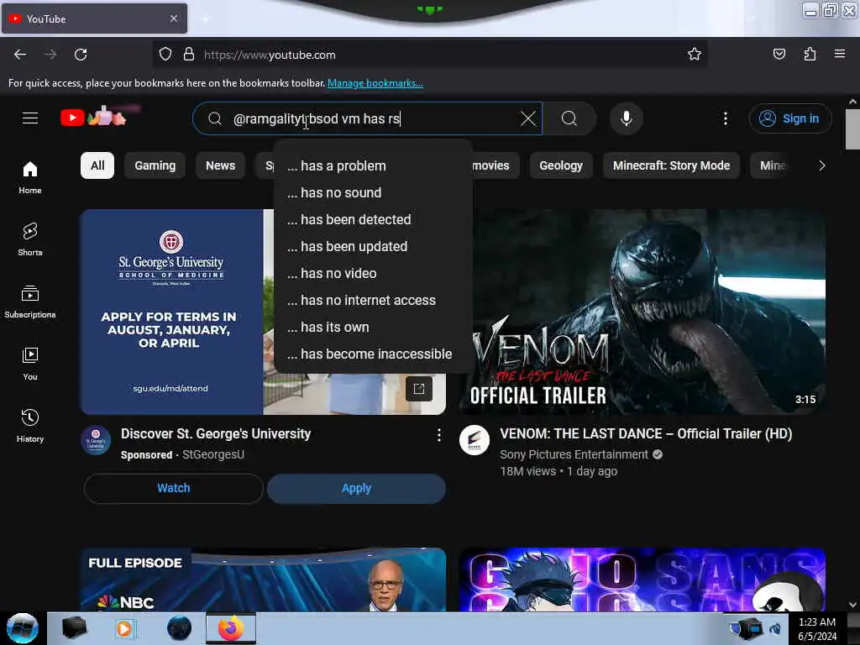
Task: Choose suggestion 'has its own'
Action: 373,327
